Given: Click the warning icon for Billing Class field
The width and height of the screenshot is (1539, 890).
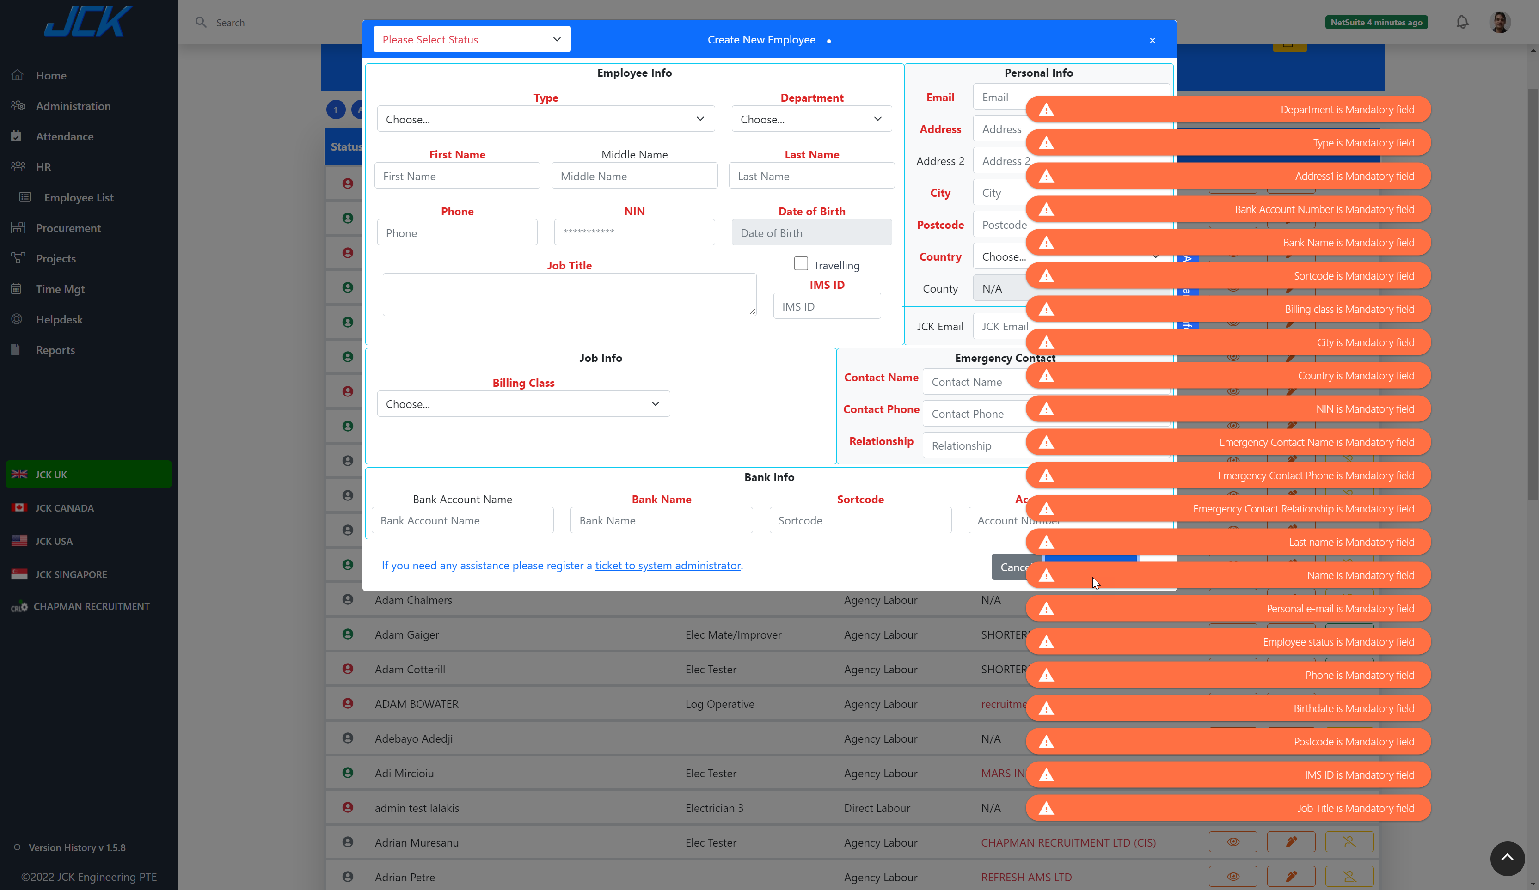Looking at the screenshot, I should 1047,308.
